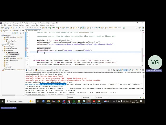Click the editor vertical scrollbar thumb
The width and height of the screenshot is (166, 125).
click(142, 55)
